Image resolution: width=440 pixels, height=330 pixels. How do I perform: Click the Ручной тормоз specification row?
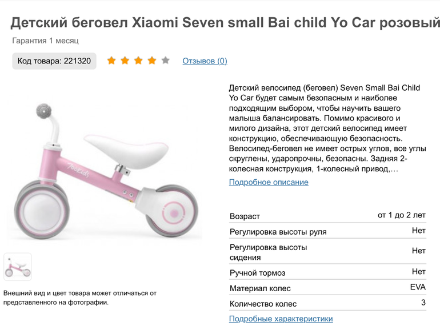coord(327,272)
